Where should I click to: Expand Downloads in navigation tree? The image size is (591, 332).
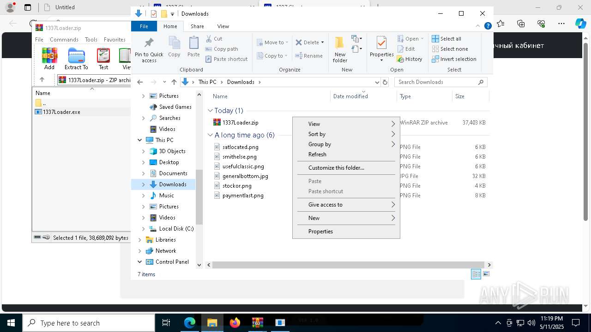tap(143, 184)
